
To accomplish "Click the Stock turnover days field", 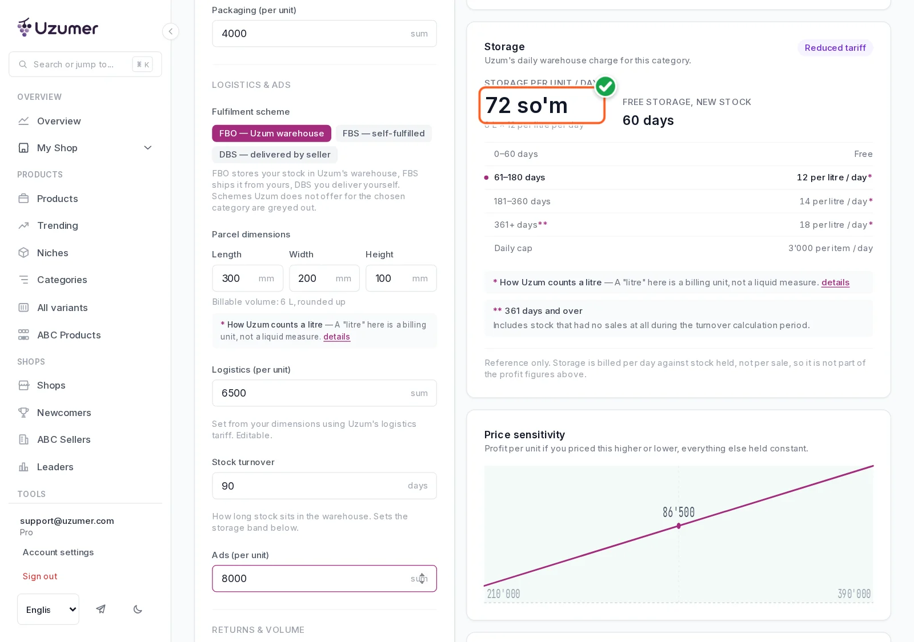I will pos(324,486).
